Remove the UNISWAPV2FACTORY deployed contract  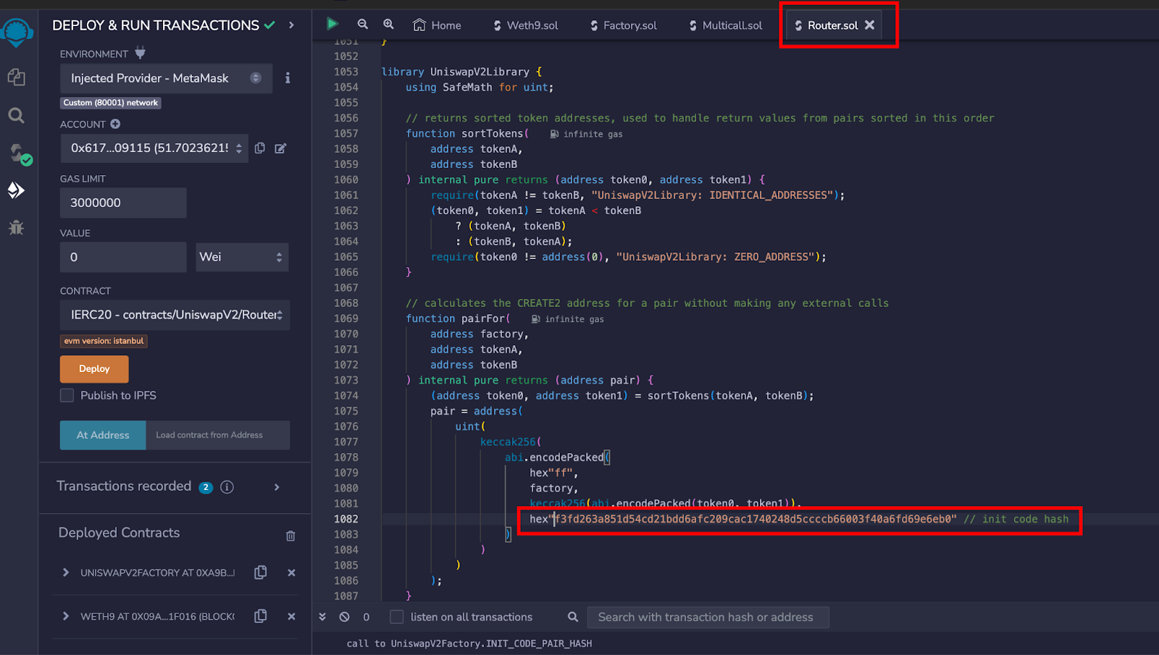291,572
